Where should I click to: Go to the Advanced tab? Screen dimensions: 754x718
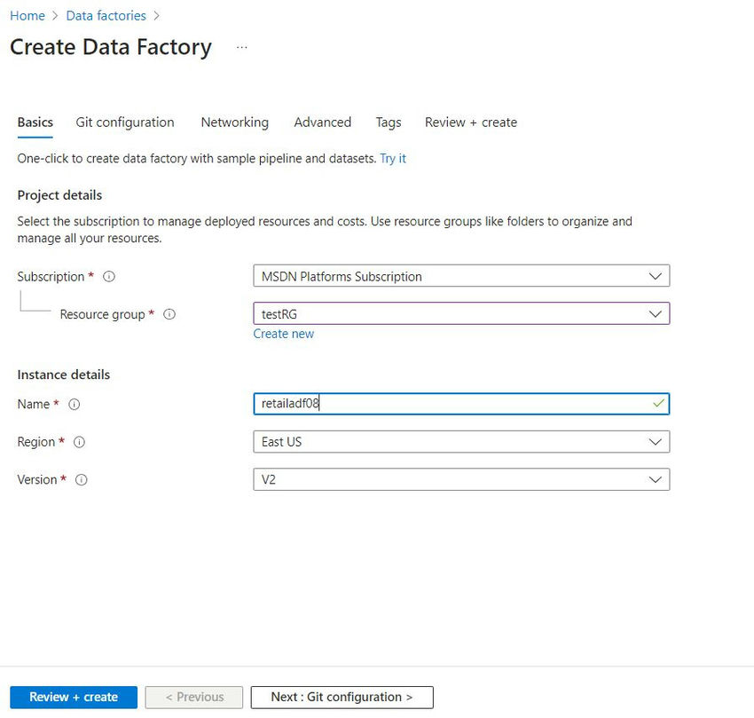(323, 122)
